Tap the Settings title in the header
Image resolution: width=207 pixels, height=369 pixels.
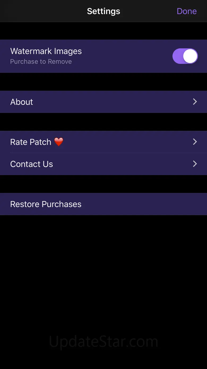[103, 11]
